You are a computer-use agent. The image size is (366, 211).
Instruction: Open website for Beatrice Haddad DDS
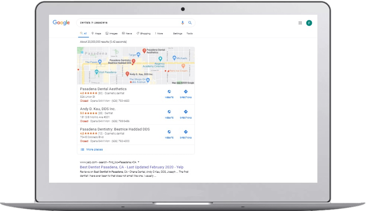tap(169, 134)
